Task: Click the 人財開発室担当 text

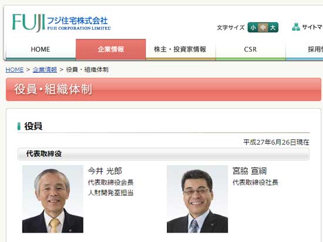Action: coord(111,193)
